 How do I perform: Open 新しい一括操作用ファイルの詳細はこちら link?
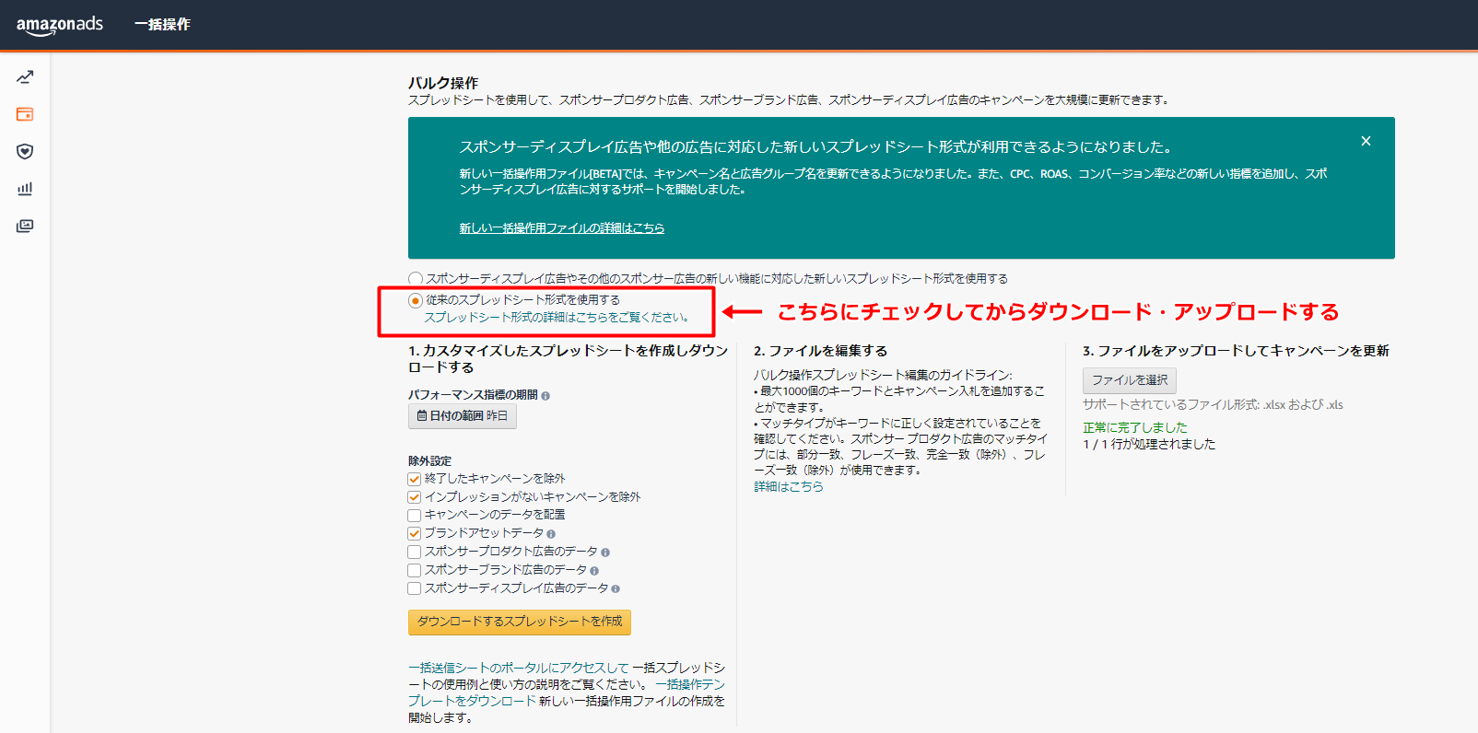click(x=561, y=228)
